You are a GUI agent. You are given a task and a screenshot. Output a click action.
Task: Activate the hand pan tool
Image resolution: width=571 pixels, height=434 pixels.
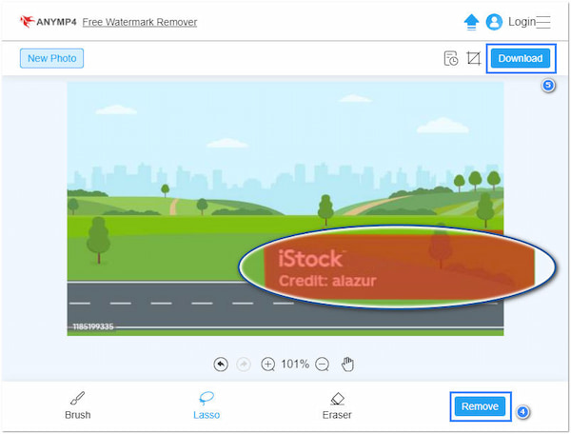(348, 364)
